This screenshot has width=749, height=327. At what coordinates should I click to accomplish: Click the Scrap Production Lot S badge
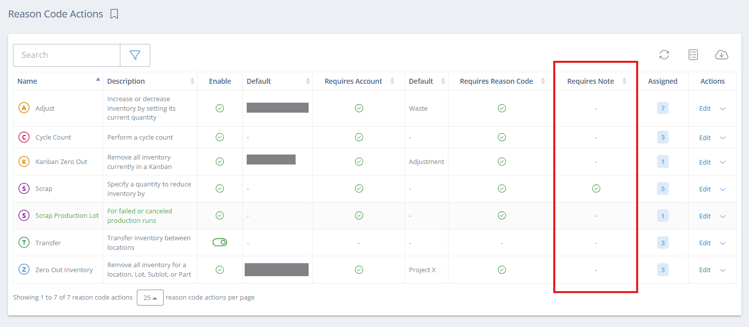(x=23, y=215)
